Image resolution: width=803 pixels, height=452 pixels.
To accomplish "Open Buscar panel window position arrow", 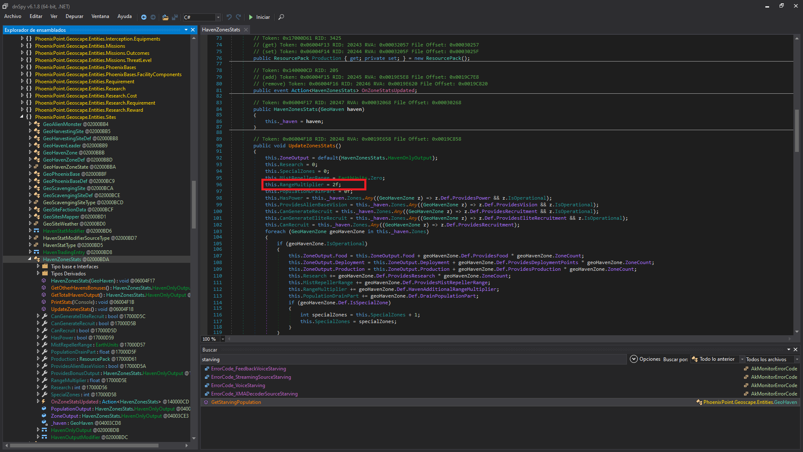I will tap(789, 349).
